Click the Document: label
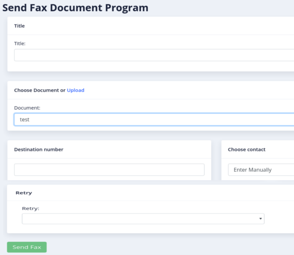 tap(27, 108)
